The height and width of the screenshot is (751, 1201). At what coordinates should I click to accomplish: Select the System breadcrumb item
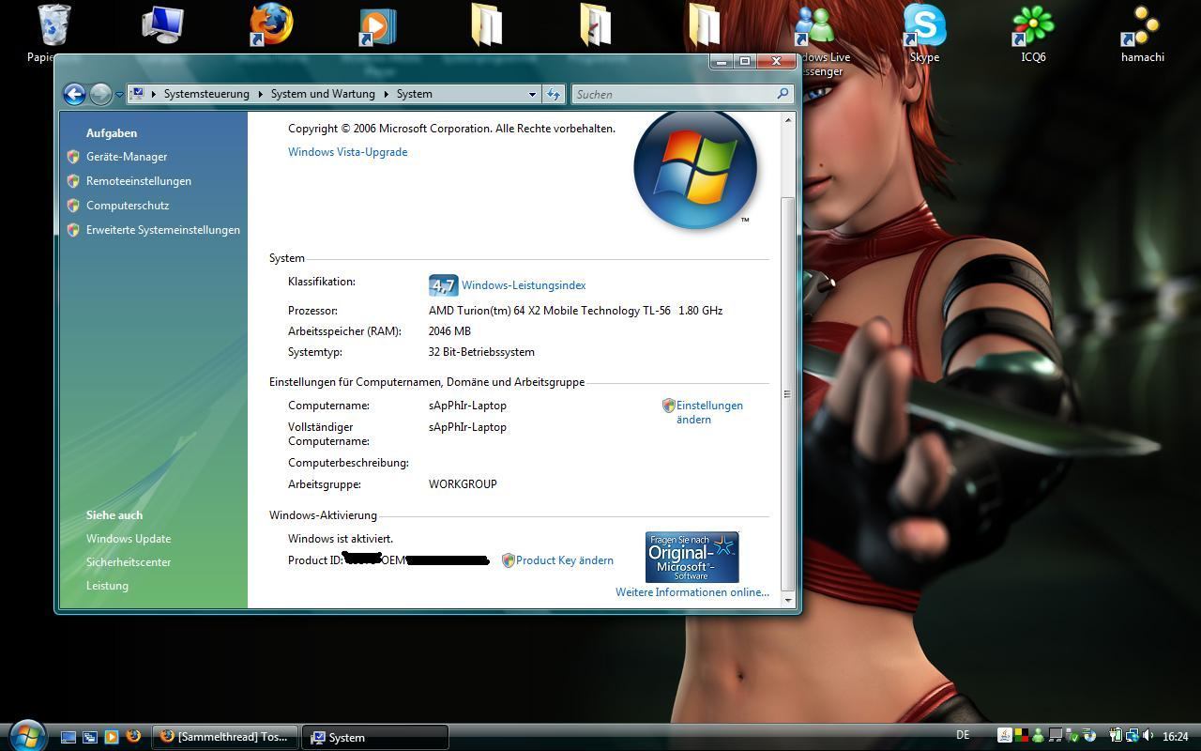pos(414,94)
